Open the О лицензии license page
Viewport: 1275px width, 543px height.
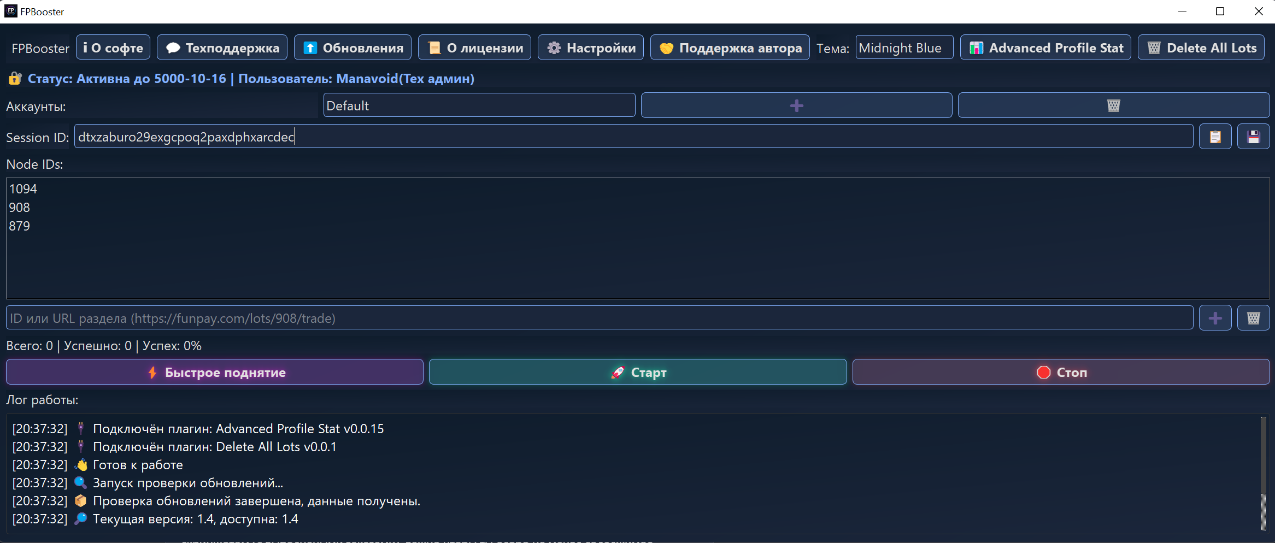[474, 48]
